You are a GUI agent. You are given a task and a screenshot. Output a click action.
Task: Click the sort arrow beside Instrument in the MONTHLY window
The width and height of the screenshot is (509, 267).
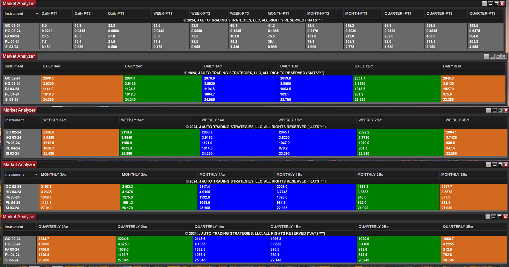36,174
